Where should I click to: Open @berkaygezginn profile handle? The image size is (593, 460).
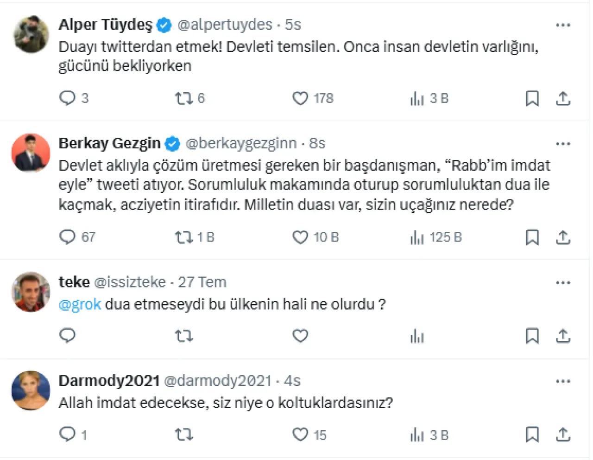click(241, 143)
